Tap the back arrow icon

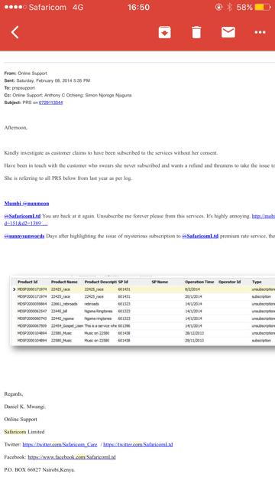click(15, 32)
